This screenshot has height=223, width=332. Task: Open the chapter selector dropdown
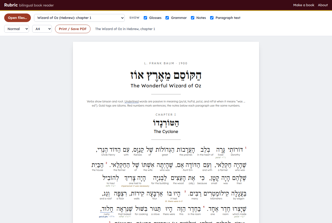tap(79, 18)
